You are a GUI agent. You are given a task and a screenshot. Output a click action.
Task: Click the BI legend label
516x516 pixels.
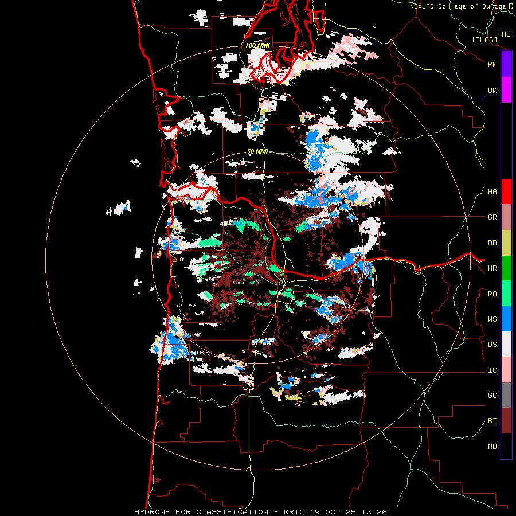(492, 421)
